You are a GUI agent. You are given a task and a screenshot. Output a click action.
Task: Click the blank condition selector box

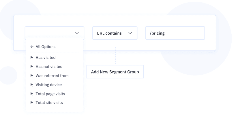tap(55, 33)
